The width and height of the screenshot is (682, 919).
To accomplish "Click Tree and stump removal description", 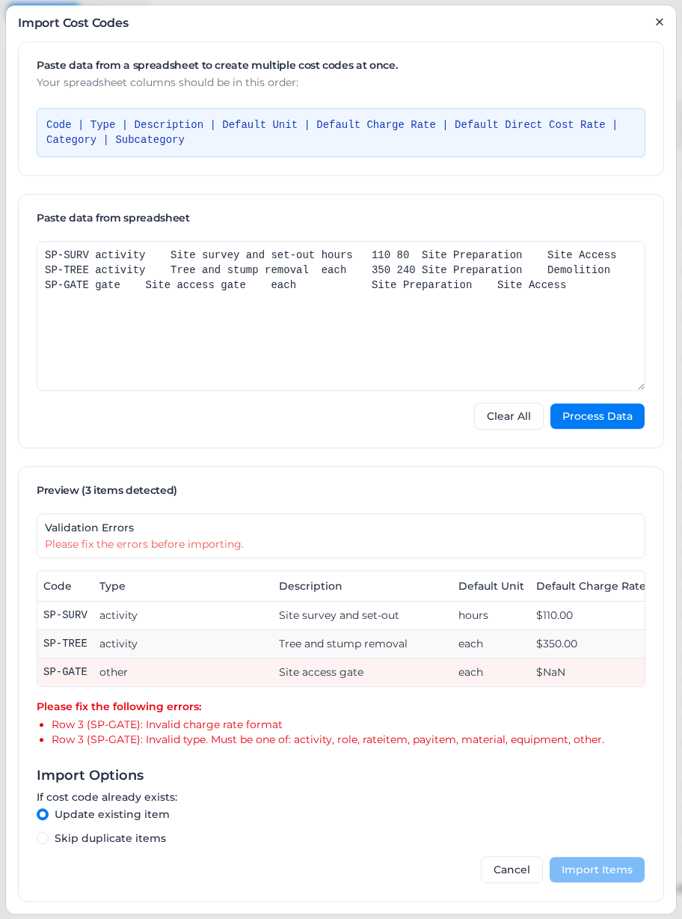I will point(343,644).
